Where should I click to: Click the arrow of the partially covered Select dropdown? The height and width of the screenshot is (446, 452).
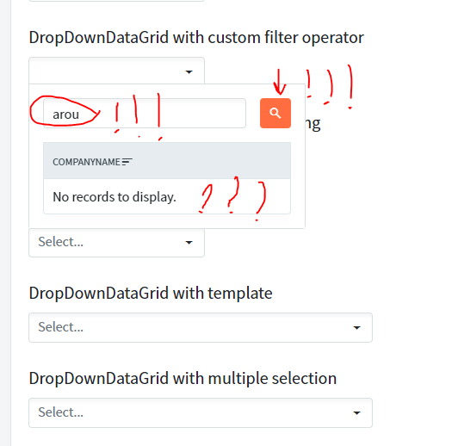(x=189, y=243)
